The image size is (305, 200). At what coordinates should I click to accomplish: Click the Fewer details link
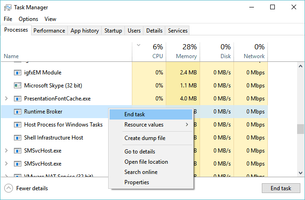coord(32,188)
